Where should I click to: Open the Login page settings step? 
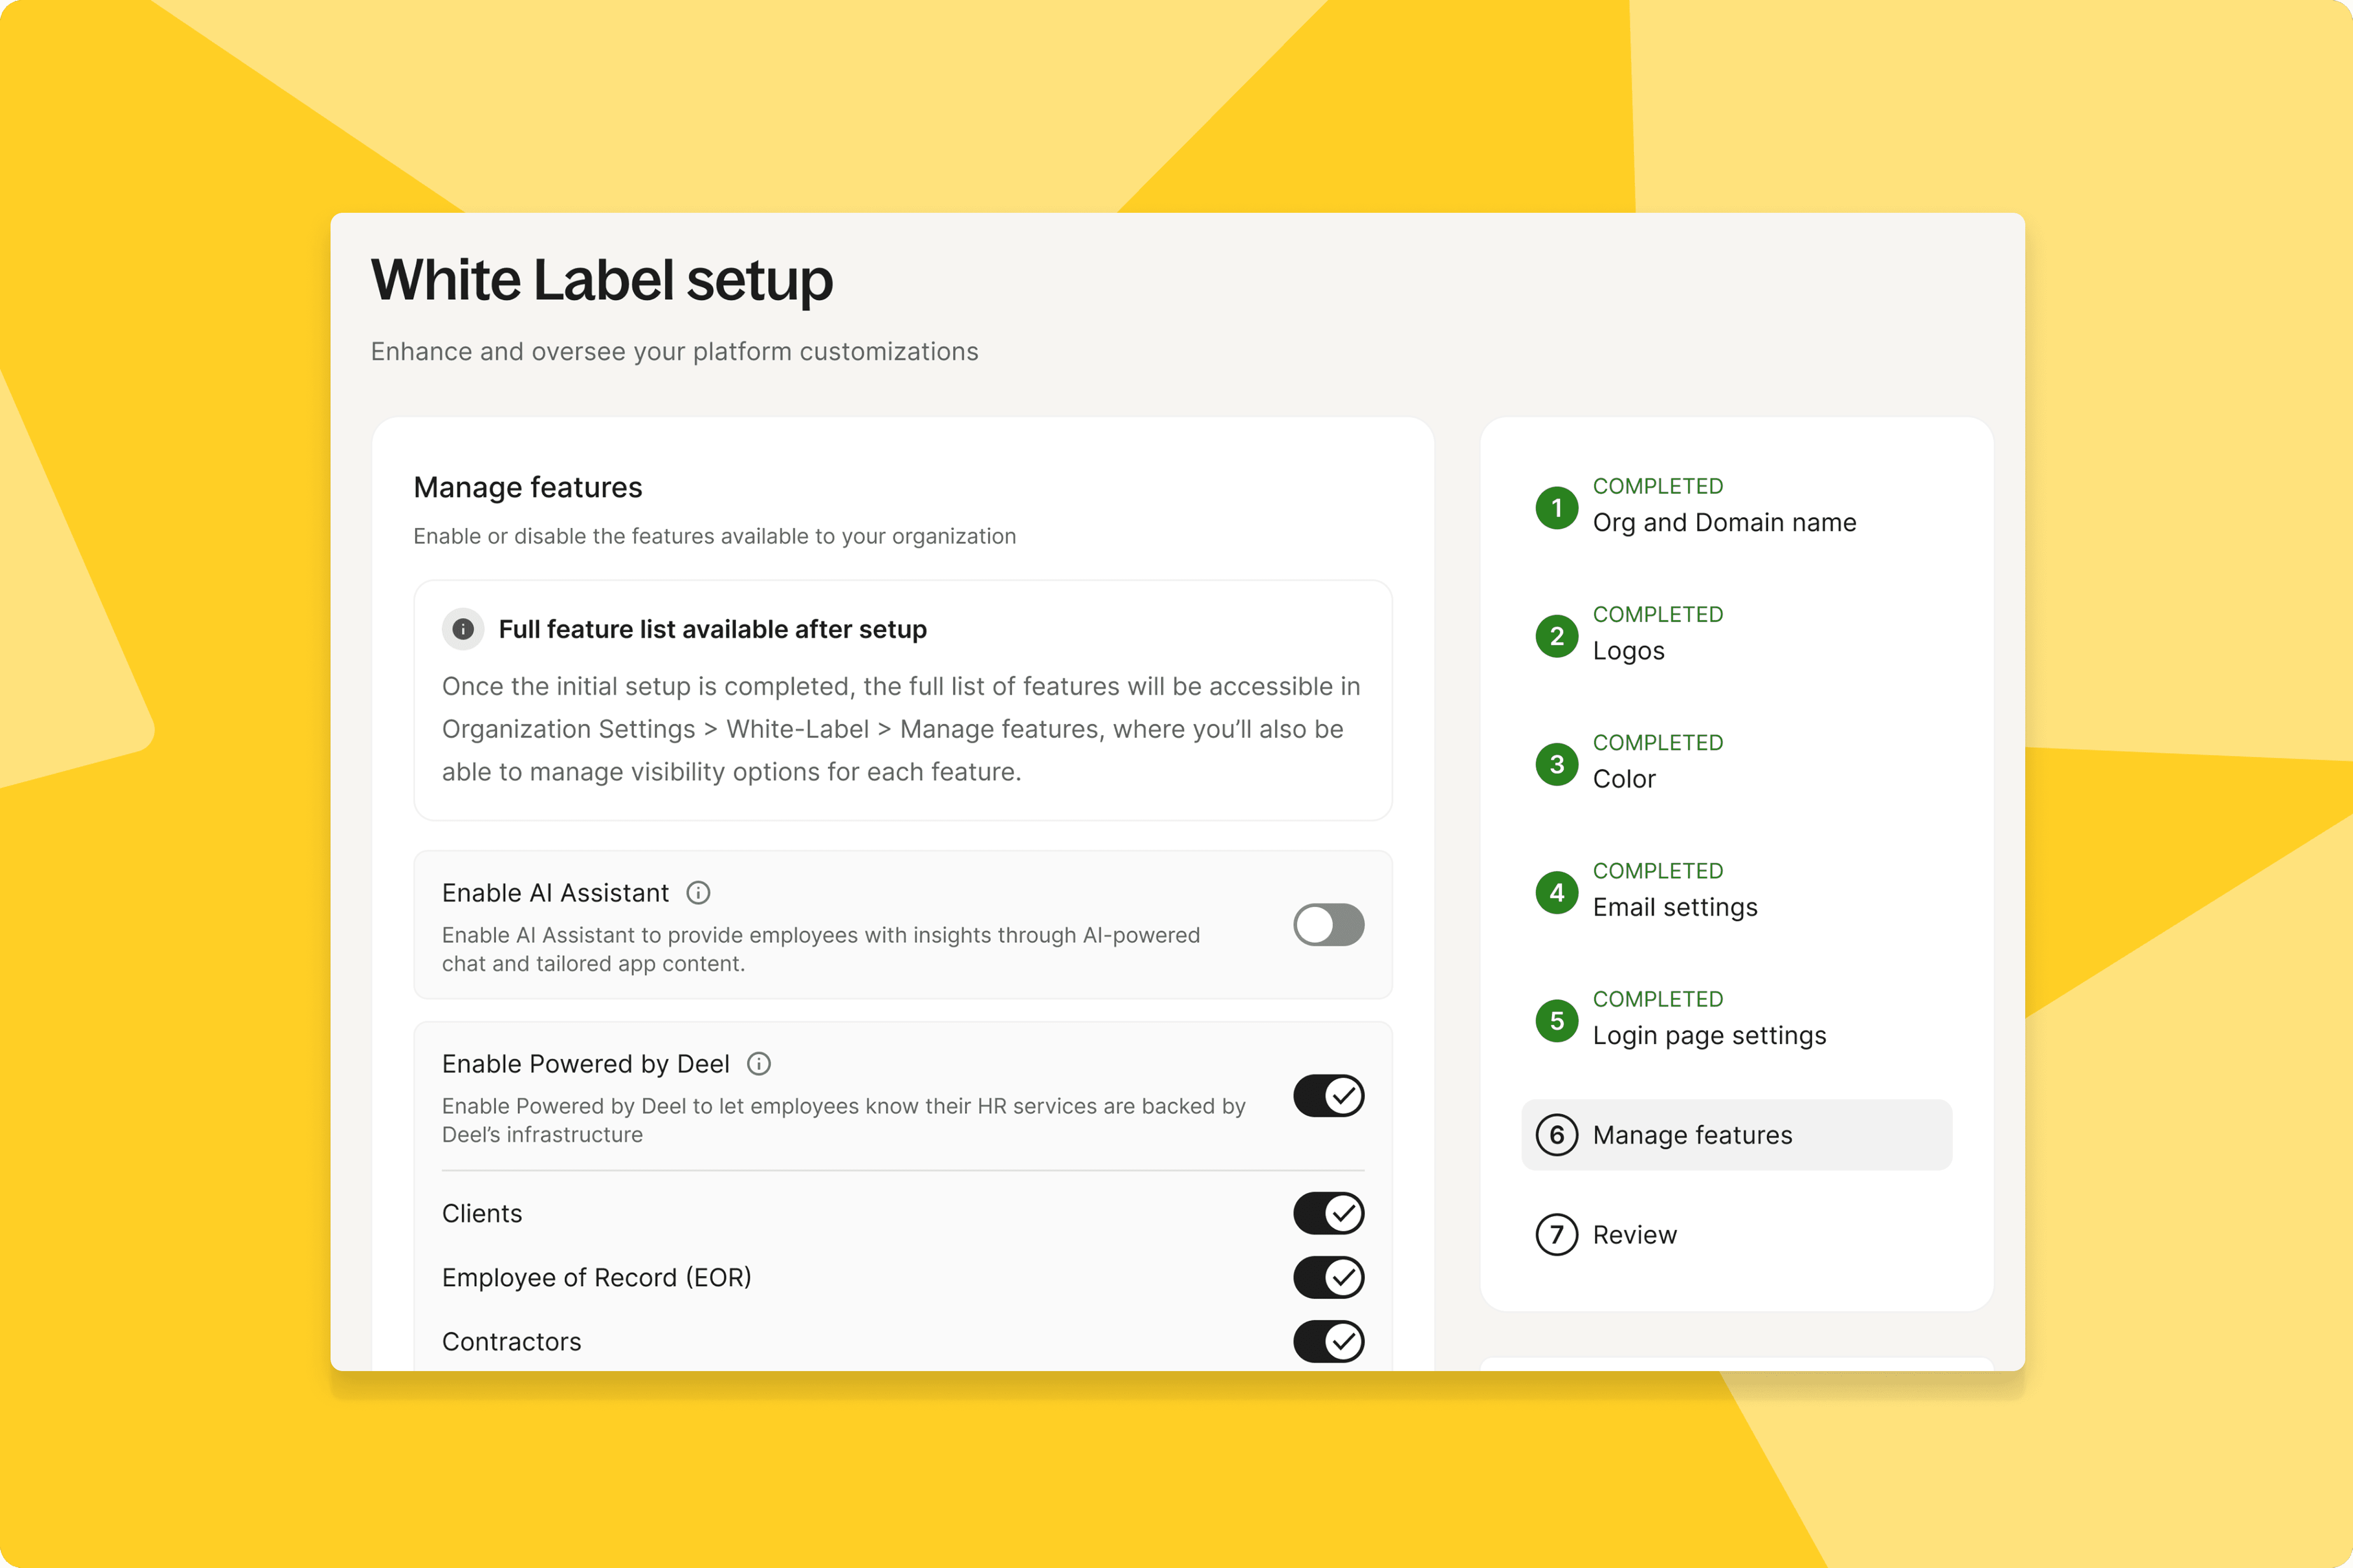tap(1710, 1035)
